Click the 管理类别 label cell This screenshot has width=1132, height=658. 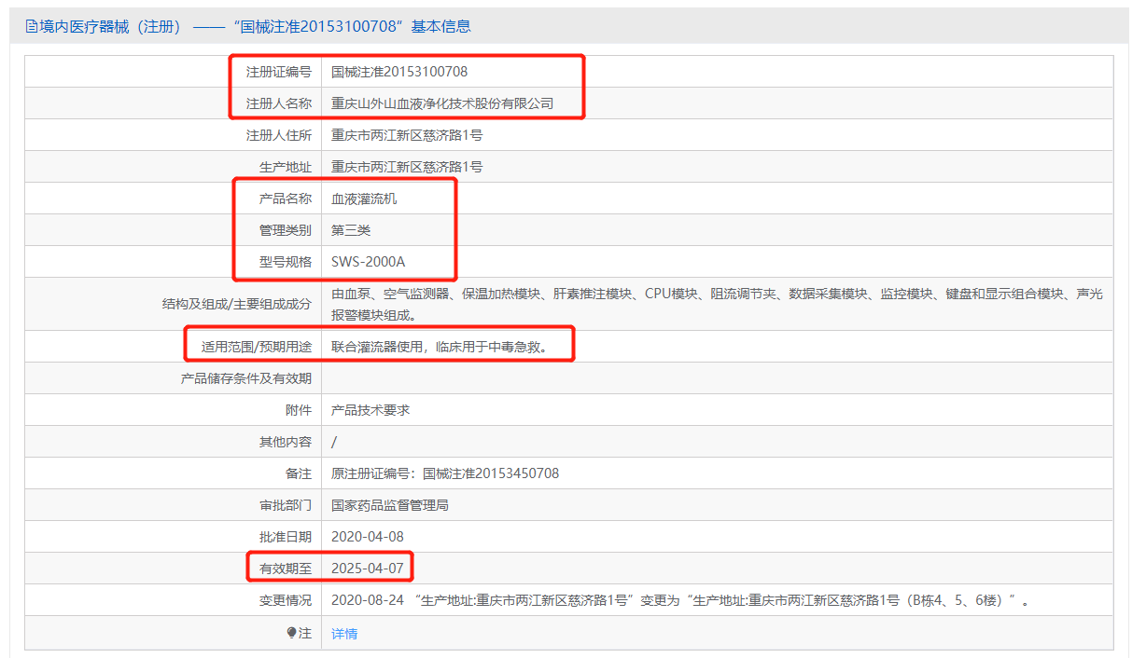pyautogui.click(x=285, y=230)
